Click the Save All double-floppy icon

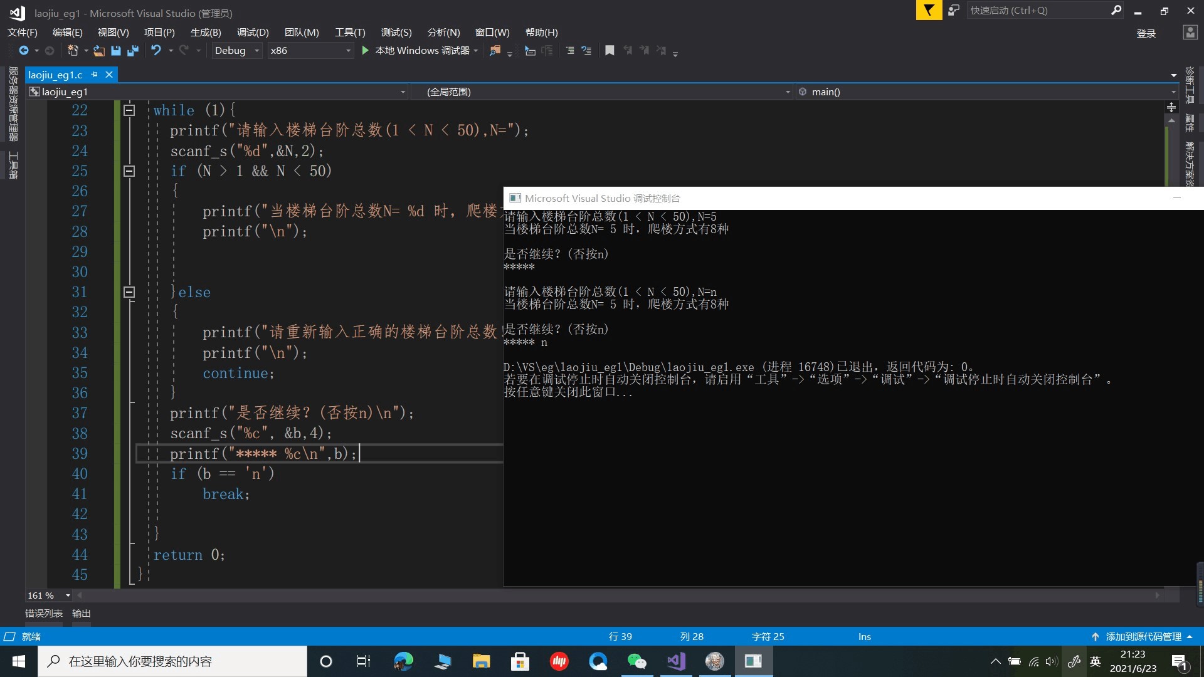(x=132, y=51)
